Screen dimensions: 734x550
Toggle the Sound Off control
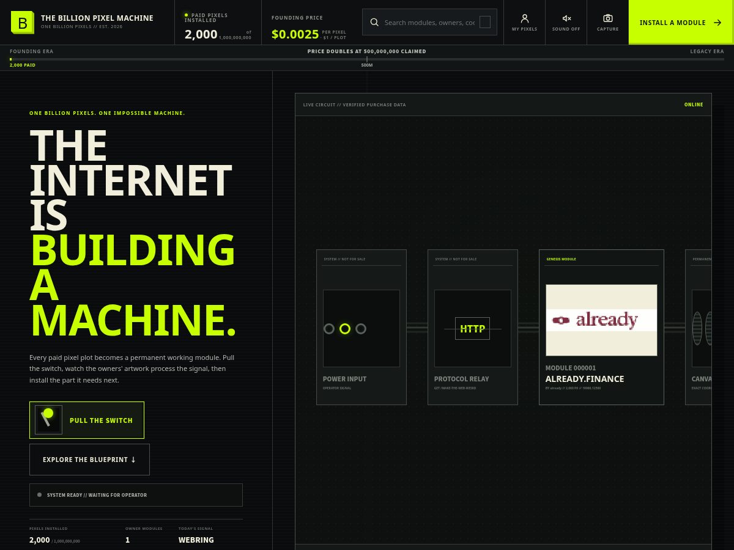(x=566, y=23)
